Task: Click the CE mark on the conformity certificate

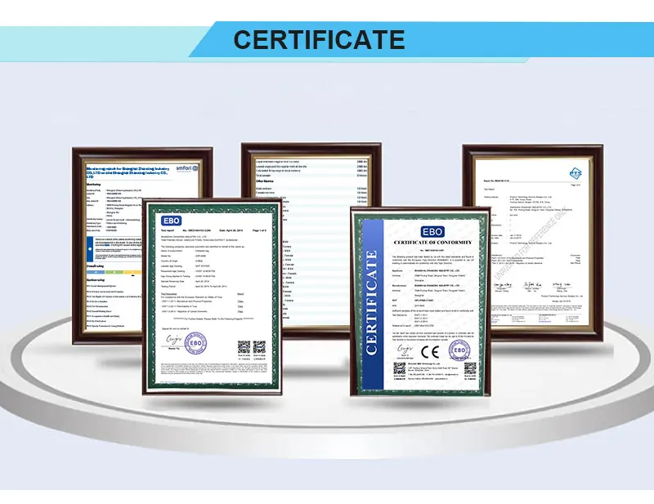Action: (x=430, y=352)
